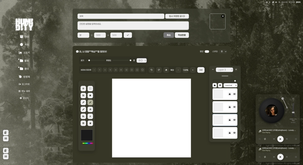Screen dimensions: 303x165
Task: Enable the 필압 pressure toggle
Action: tap(207, 51)
